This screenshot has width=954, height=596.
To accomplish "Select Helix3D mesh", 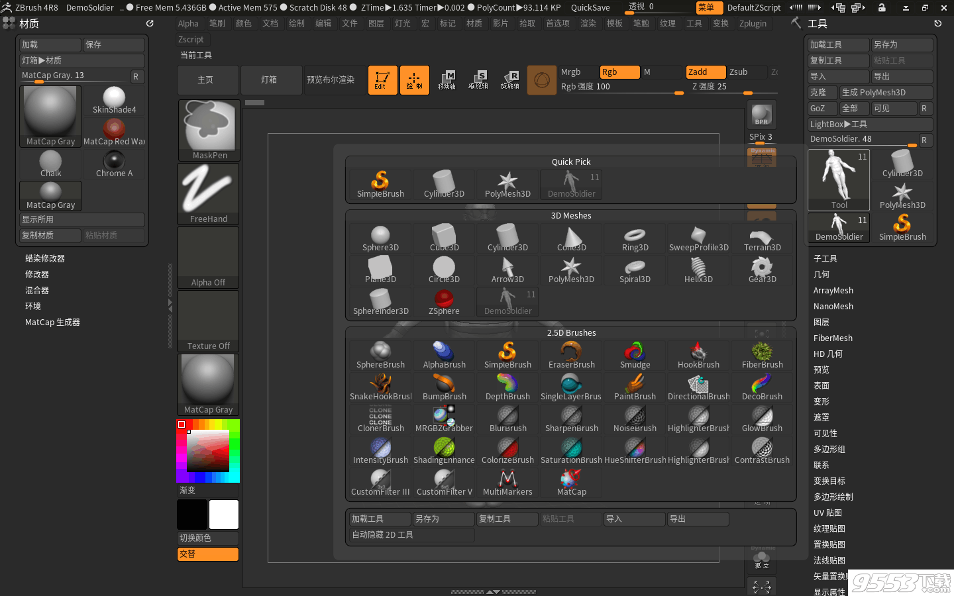I will [x=698, y=270].
